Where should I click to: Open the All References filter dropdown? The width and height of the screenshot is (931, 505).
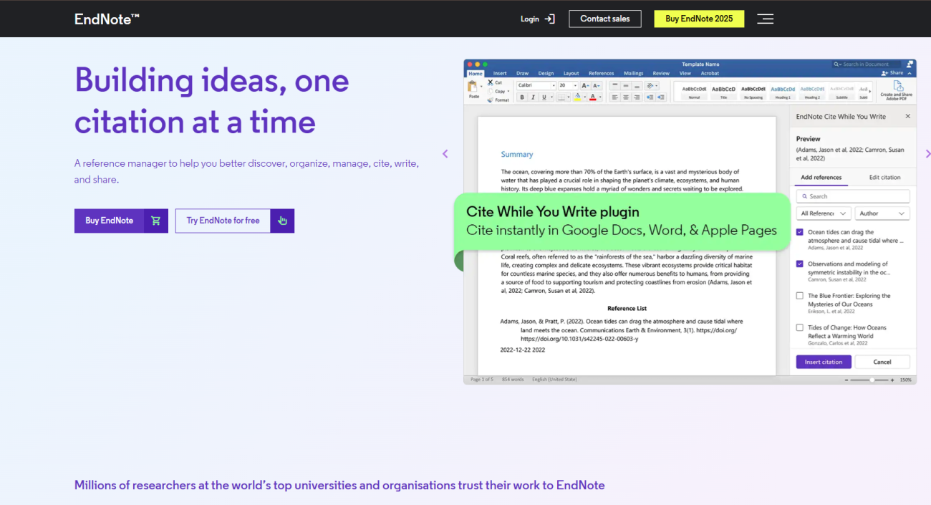823,213
